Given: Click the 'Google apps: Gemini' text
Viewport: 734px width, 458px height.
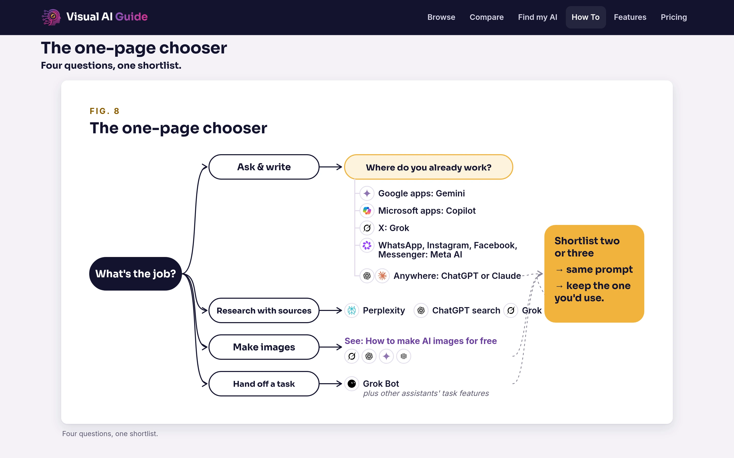Looking at the screenshot, I should pyautogui.click(x=421, y=193).
